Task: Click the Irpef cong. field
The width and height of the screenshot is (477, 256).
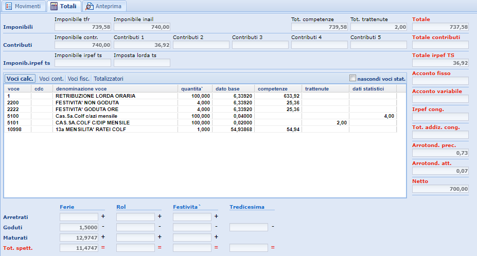Action: point(440,117)
